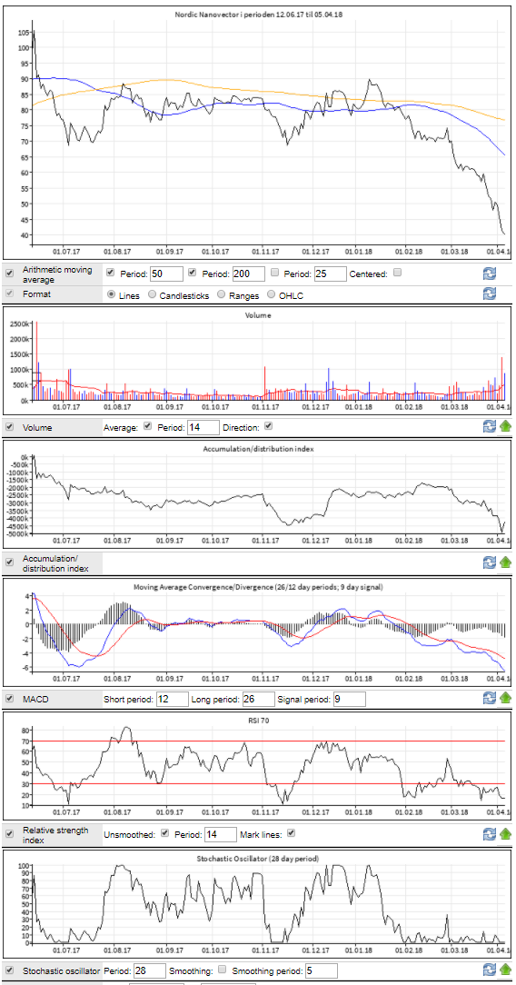Move Relative strength index panel up
This screenshot has height=985, width=516.
click(505, 835)
